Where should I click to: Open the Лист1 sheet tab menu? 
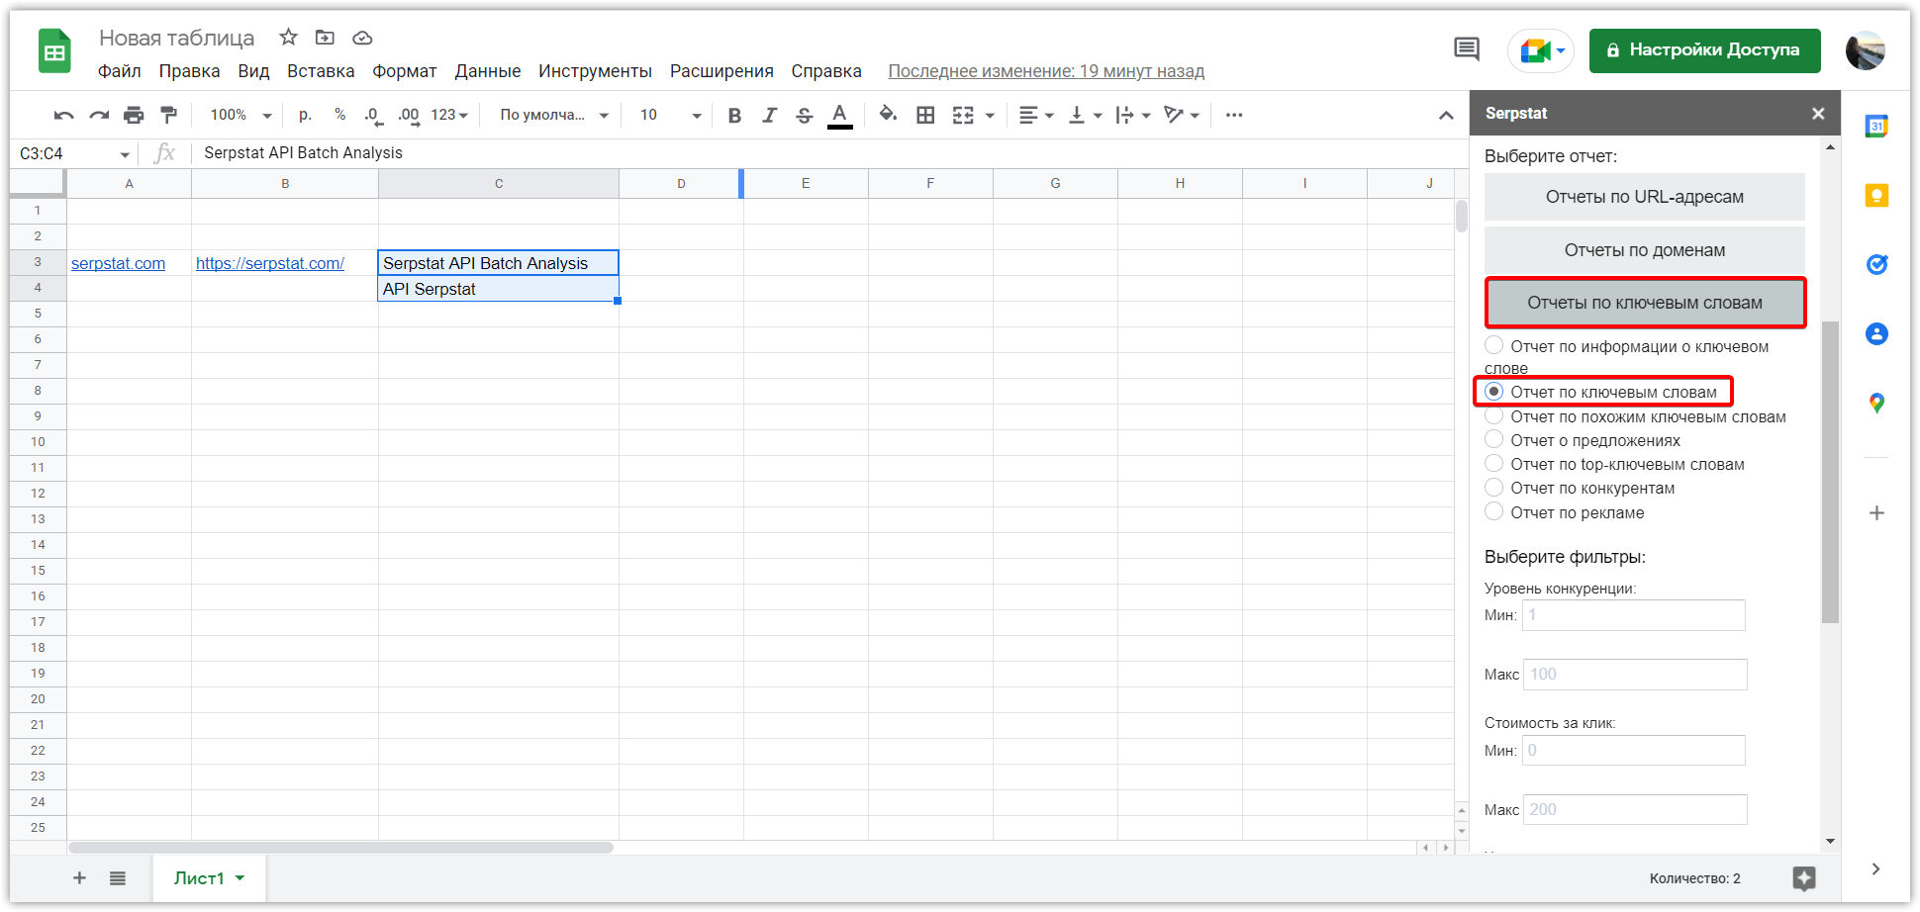tap(240, 878)
